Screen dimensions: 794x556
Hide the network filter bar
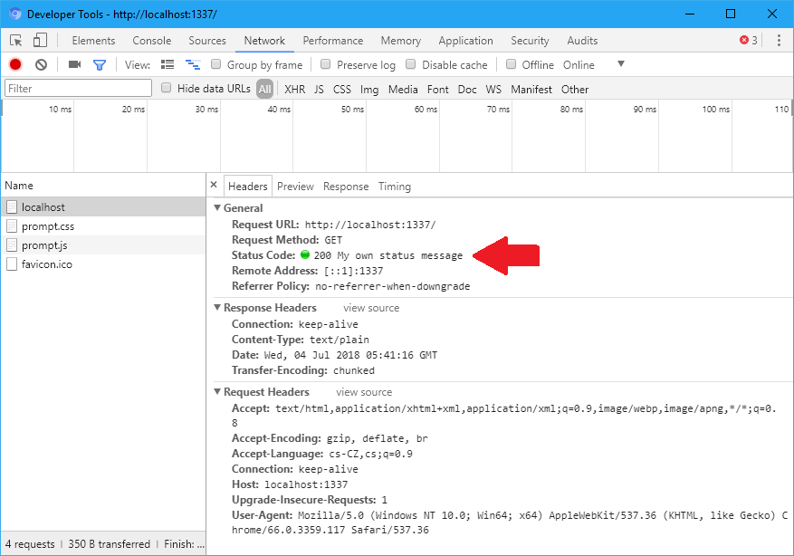tap(100, 64)
